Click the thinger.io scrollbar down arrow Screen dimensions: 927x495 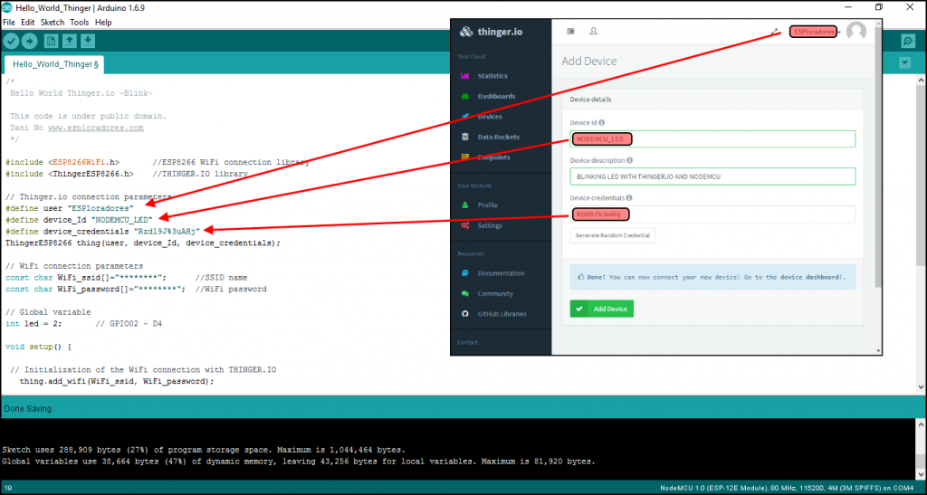pos(878,351)
